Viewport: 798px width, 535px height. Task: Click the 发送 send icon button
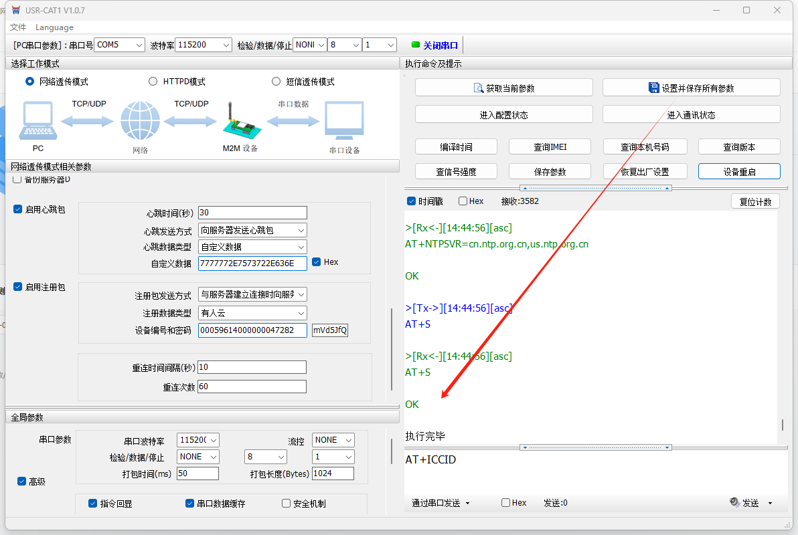744,503
